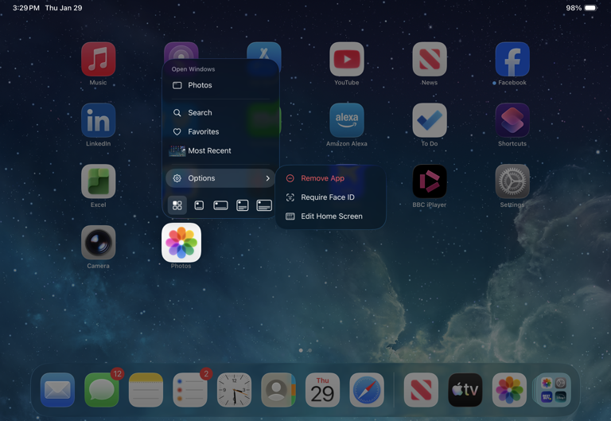Viewport: 611px width, 421px height.
Task: Choose extra-large wide widget size
Action: point(264,205)
